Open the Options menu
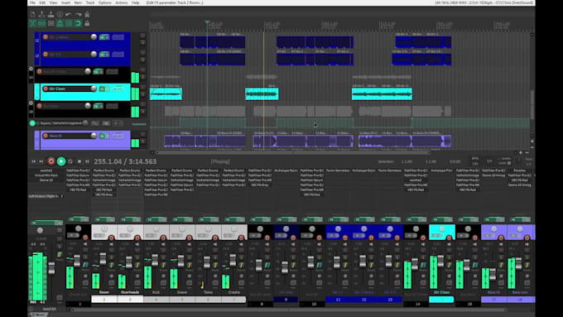 click(x=105, y=2)
